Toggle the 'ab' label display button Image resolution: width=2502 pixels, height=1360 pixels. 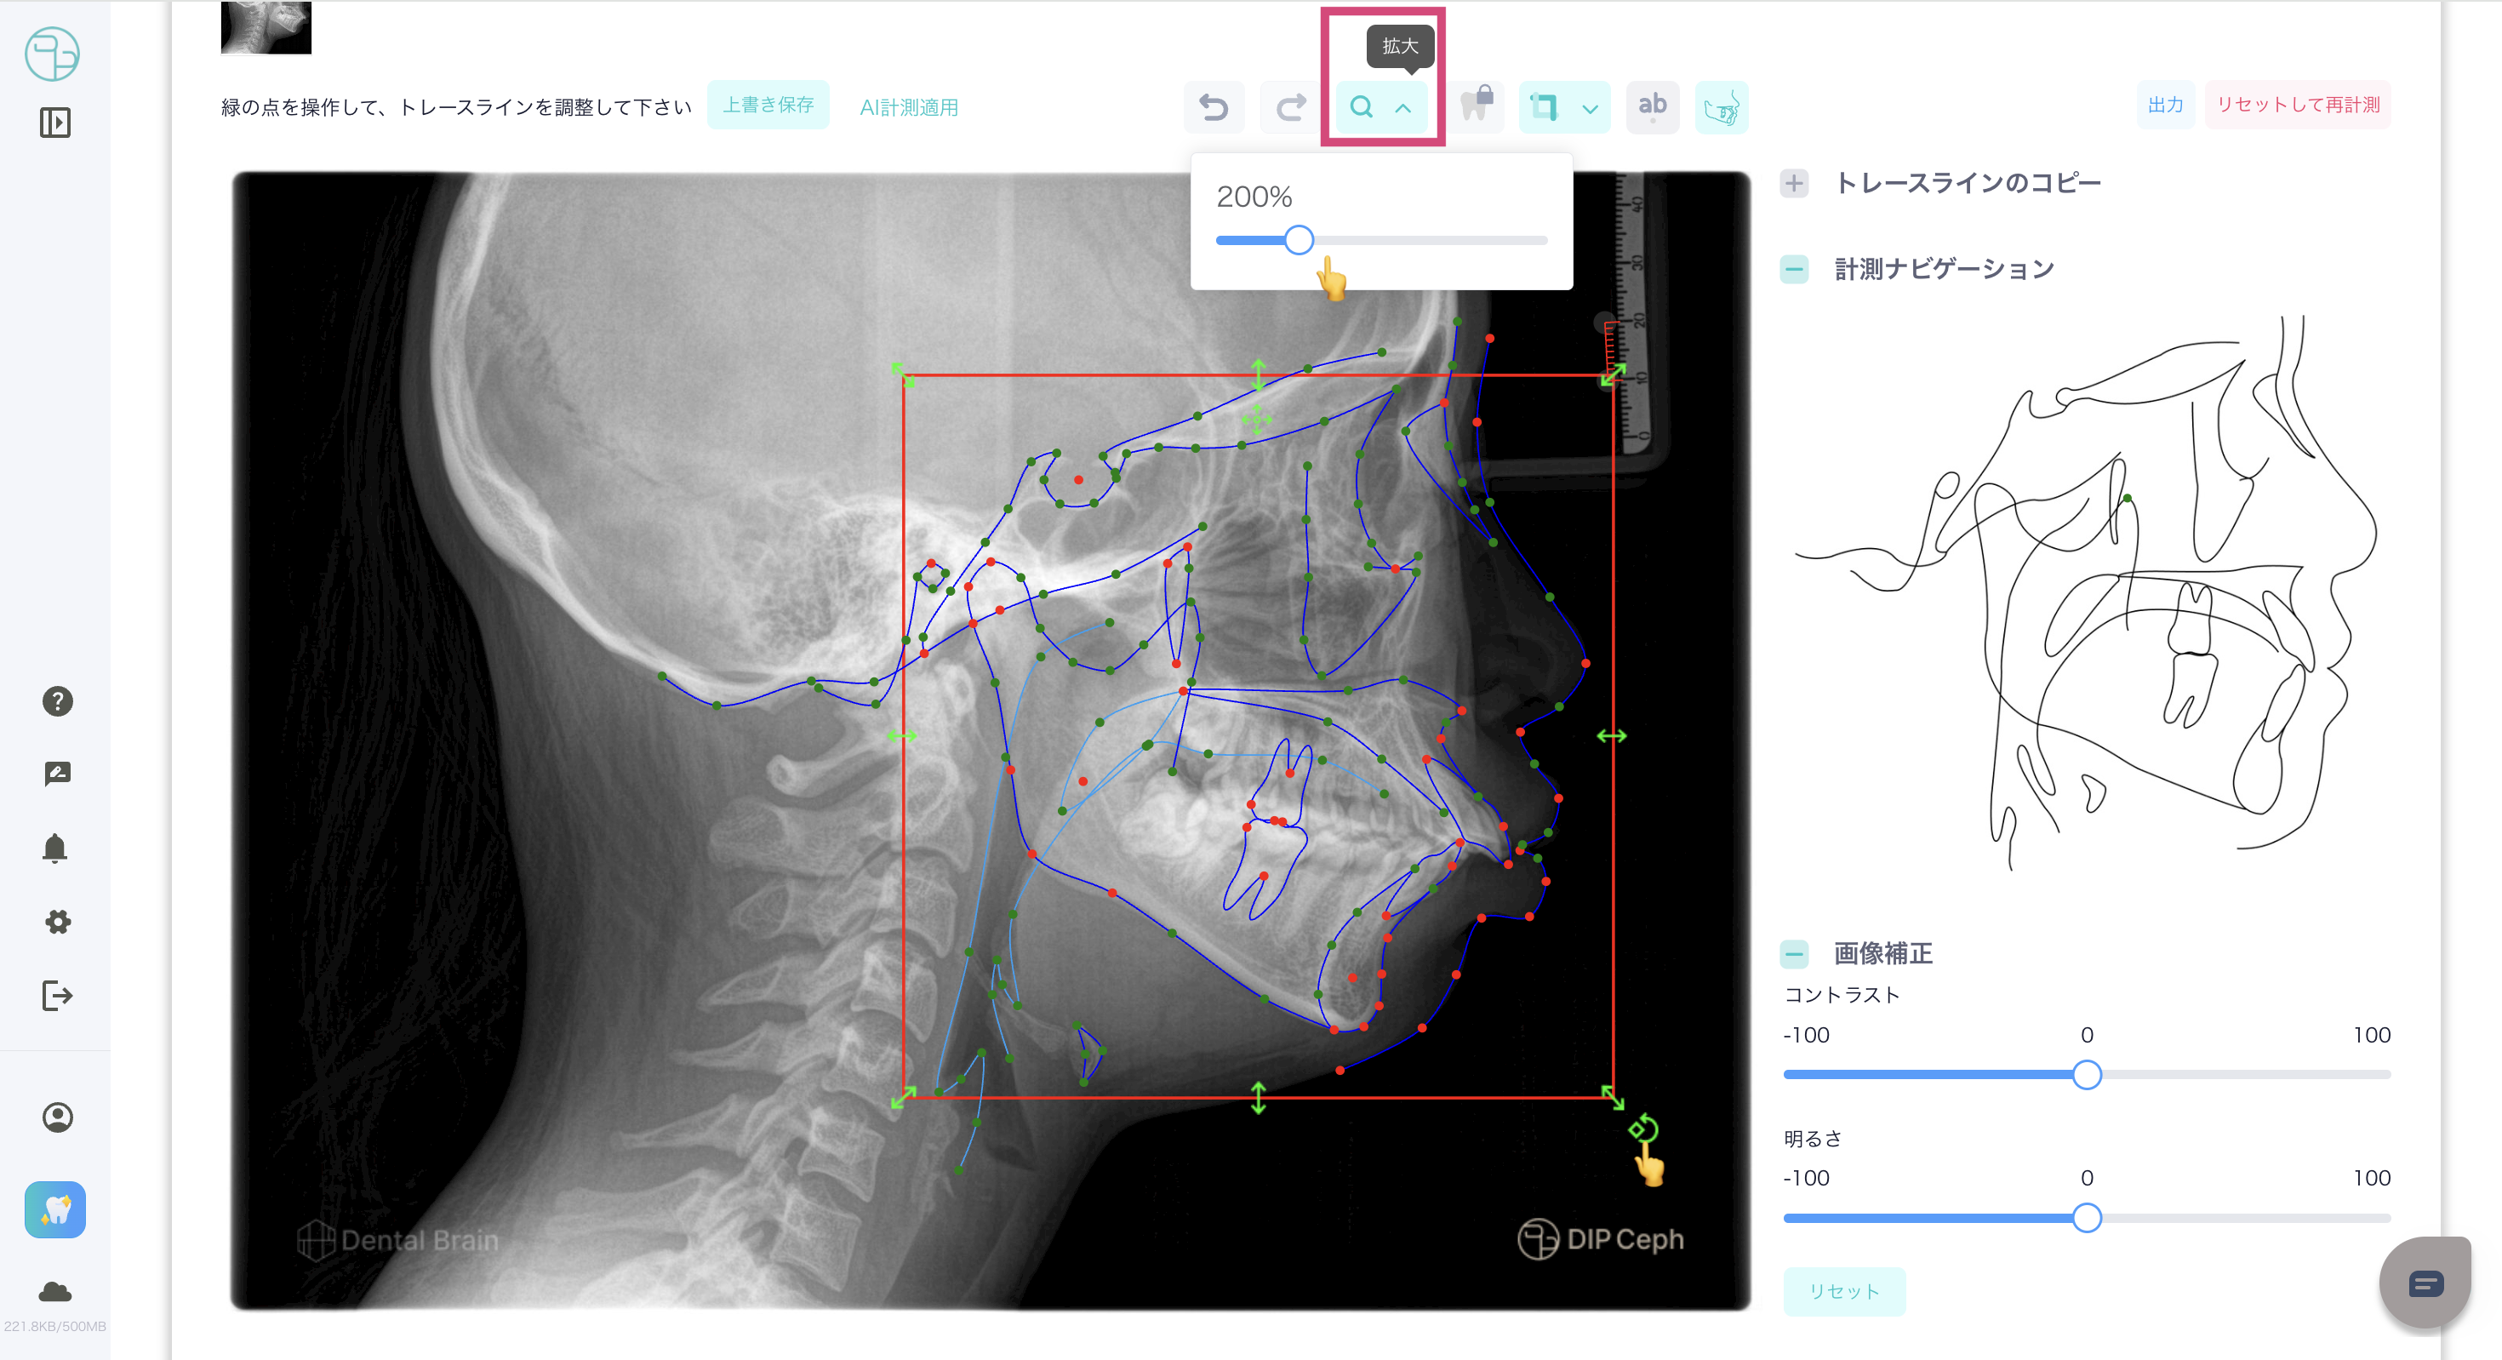point(1651,106)
